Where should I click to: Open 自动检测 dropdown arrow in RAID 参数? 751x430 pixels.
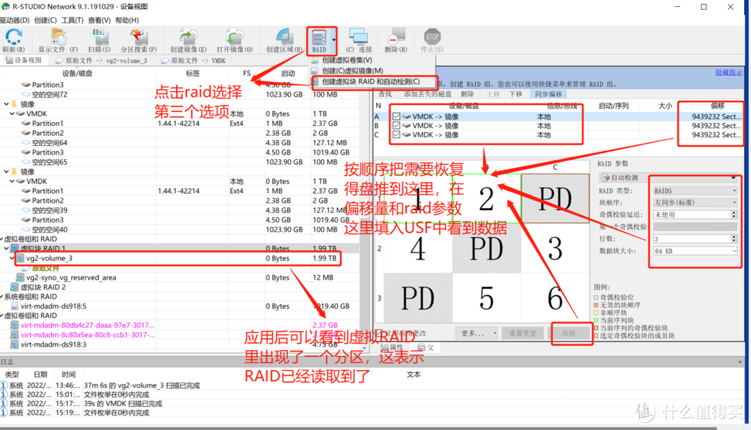pyautogui.click(x=734, y=178)
